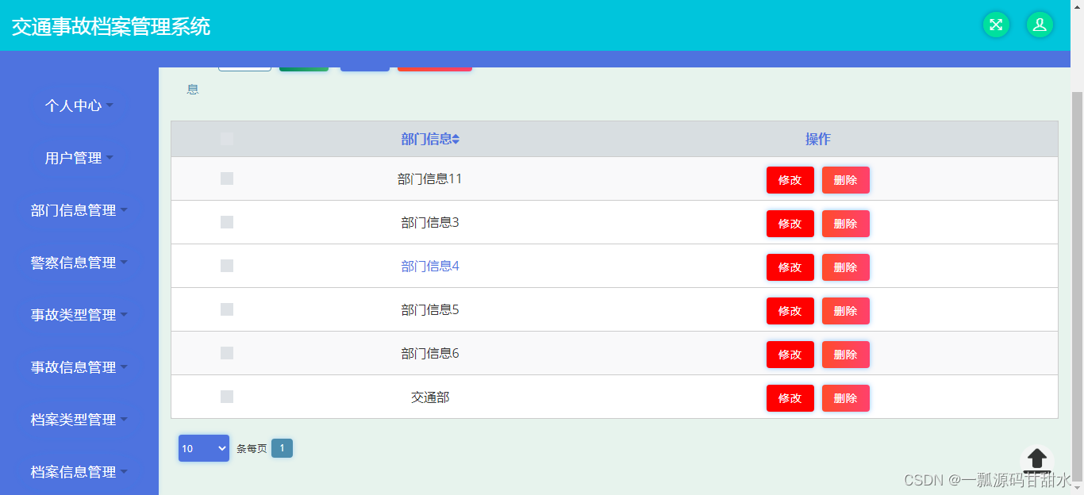Open the 档案信息管理 sidebar item
The height and width of the screenshot is (495, 1084).
click(x=79, y=472)
